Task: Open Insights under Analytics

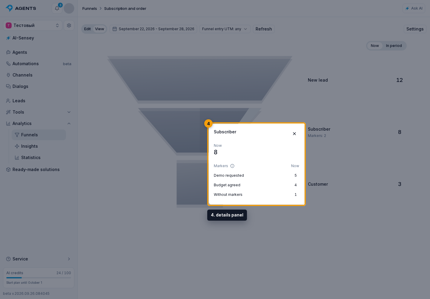Action: click(39, 146)
